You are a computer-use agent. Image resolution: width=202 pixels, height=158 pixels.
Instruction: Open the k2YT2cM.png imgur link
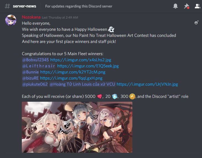pyautogui.click(x=73, y=72)
